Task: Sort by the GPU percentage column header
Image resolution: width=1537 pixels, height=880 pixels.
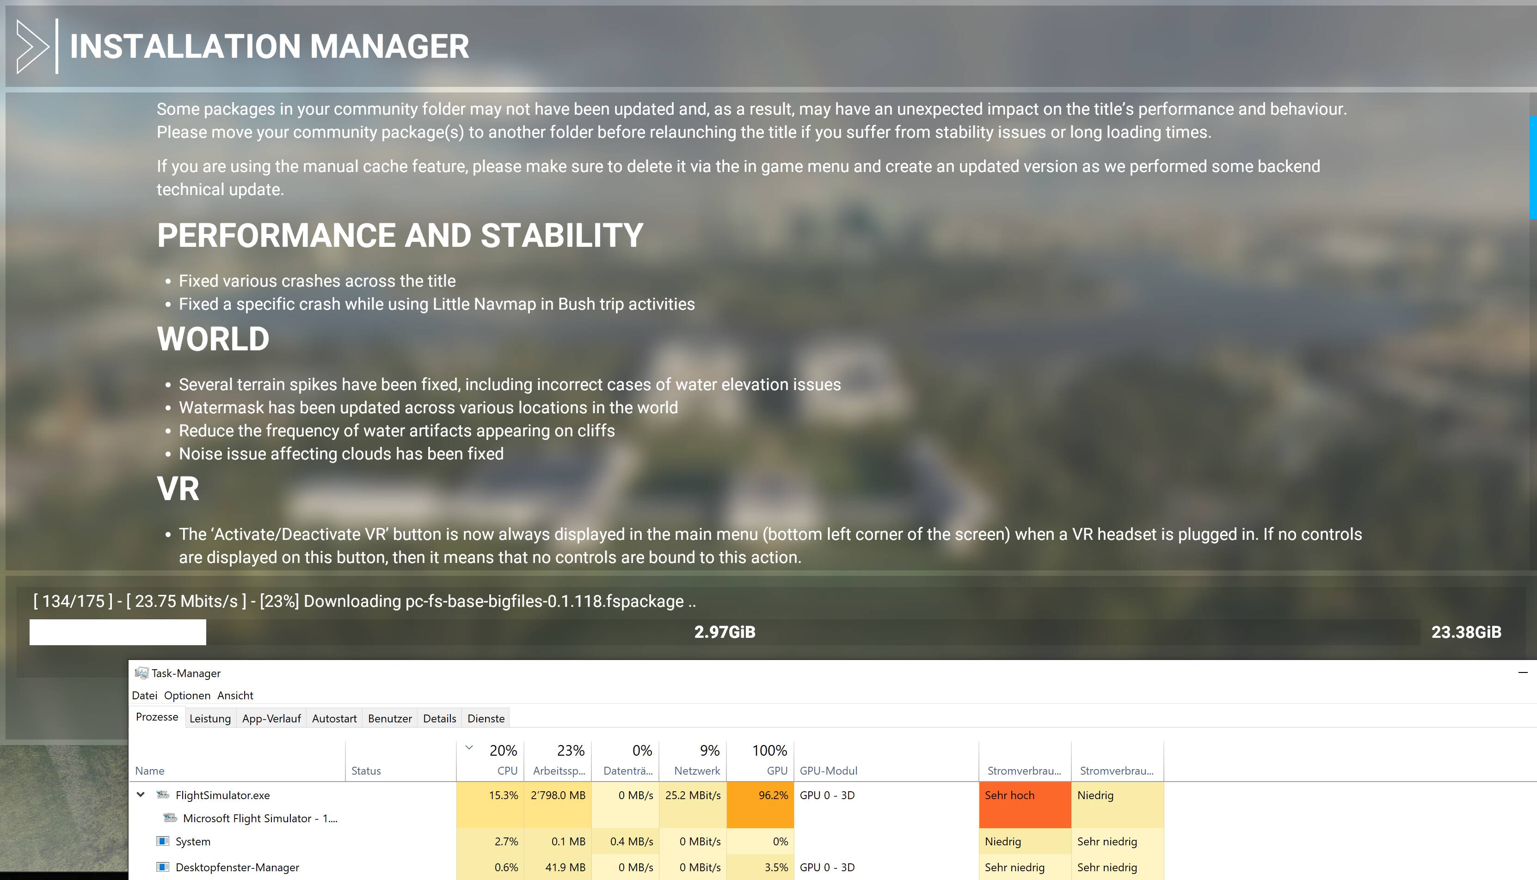Action: tap(761, 761)
